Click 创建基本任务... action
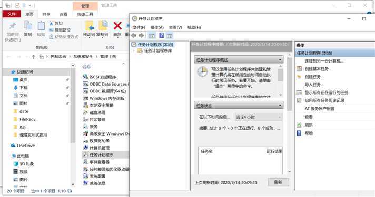Image resolution: width=375 pixels, height=197 pixels. 318,69
